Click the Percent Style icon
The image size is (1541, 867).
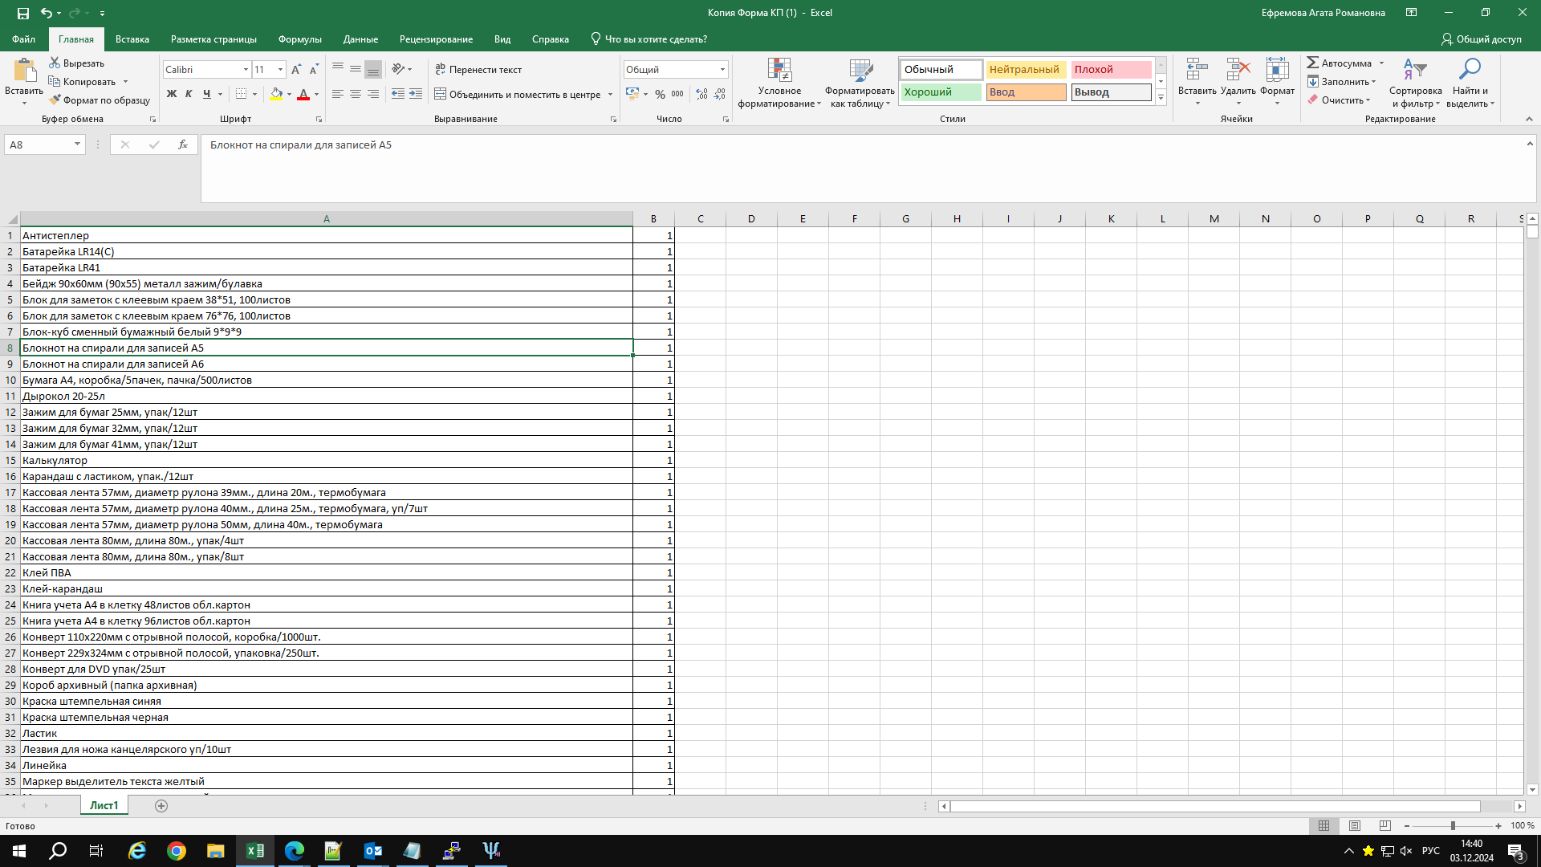[x=660, y=95]
